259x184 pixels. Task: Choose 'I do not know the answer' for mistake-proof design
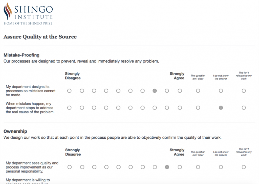(221, 90)
